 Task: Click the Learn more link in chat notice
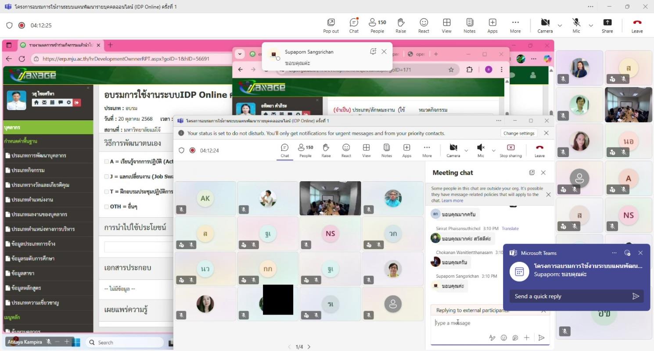pyautogui.click(x=452, y=201)
